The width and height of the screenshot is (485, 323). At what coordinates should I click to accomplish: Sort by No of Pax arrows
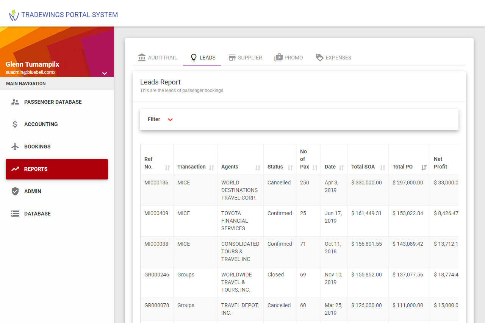point(315,167)
